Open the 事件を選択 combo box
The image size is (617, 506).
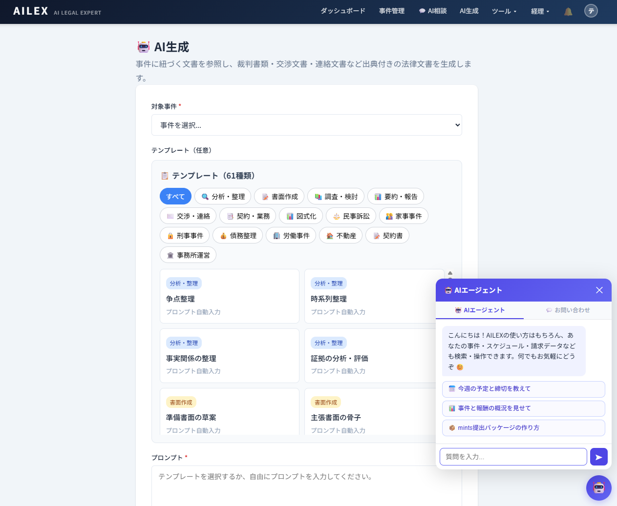click(x=307, y=125)
